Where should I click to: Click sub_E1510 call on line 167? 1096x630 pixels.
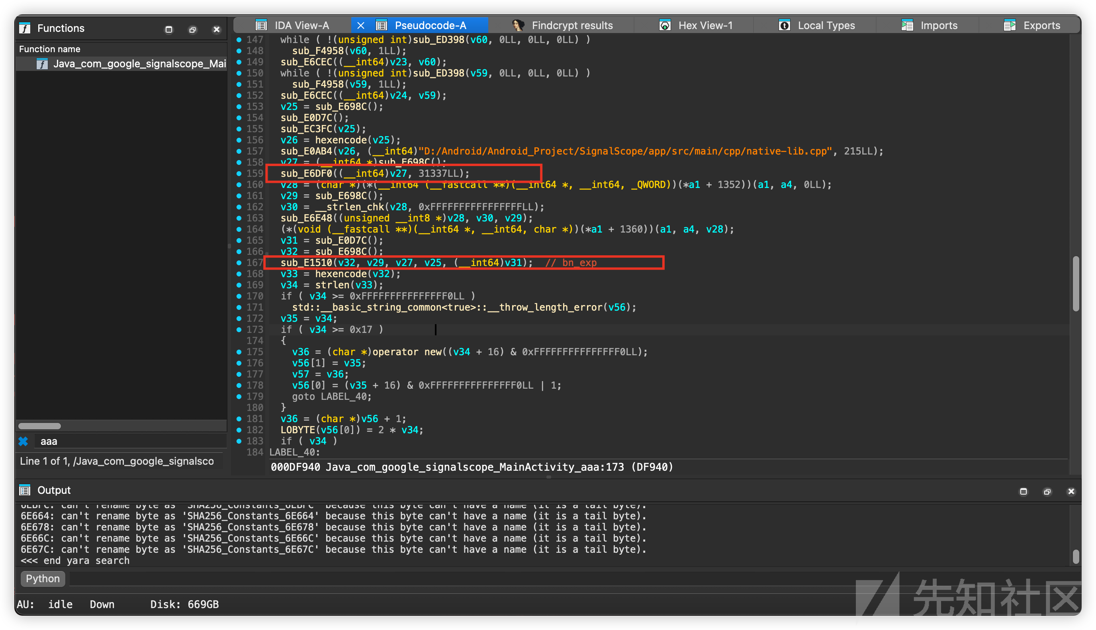click(306, 263)
